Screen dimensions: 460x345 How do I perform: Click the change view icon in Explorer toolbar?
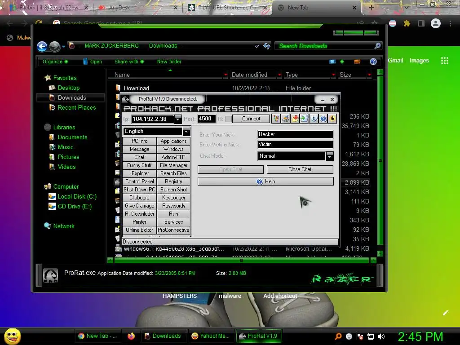(x=332, y=61)
